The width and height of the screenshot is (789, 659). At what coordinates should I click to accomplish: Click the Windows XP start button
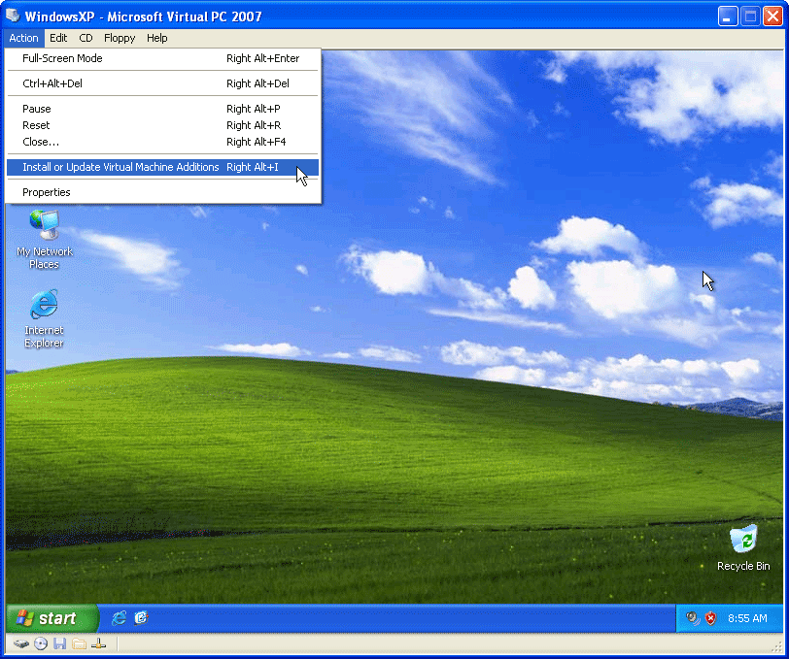(x=51, y=618)
